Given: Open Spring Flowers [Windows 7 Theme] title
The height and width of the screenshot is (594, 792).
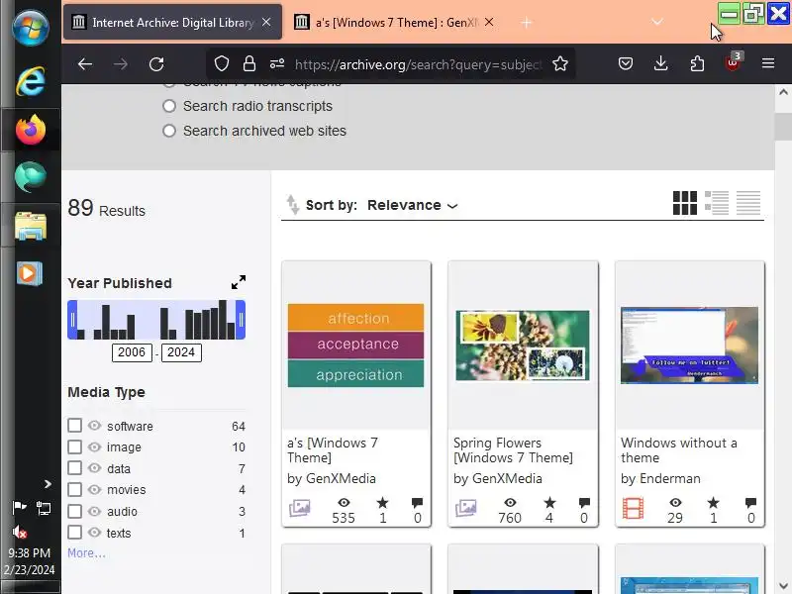Looking at the screenshot, I should coord(513,450).
